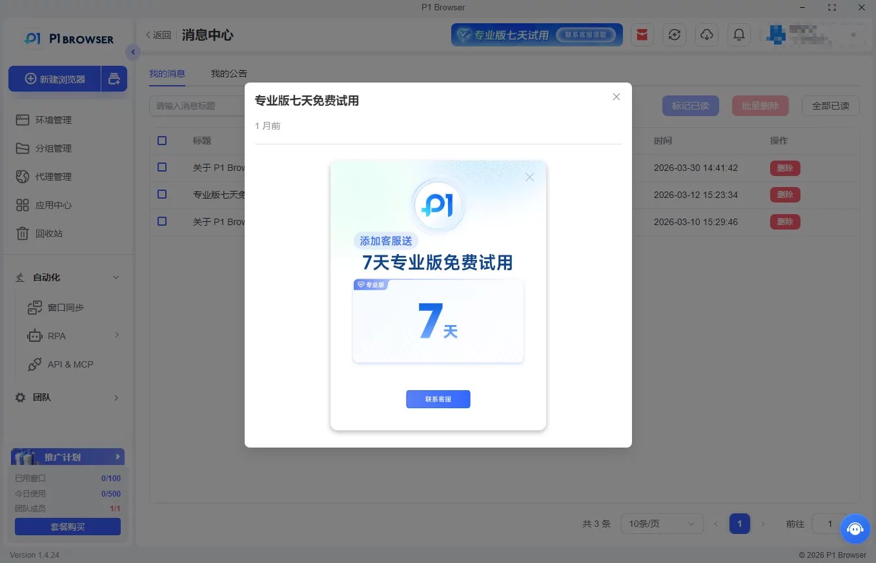Viewport: 876px width, 563px height.
Task: Open notifications bell icon
Action: click(x=739, y=35)
